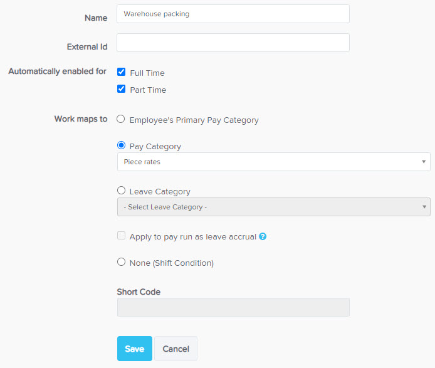Viewport: 435px width, 368px height.
Task: Open the Piece rates pay category dropdown
Action: coord(273,162)
